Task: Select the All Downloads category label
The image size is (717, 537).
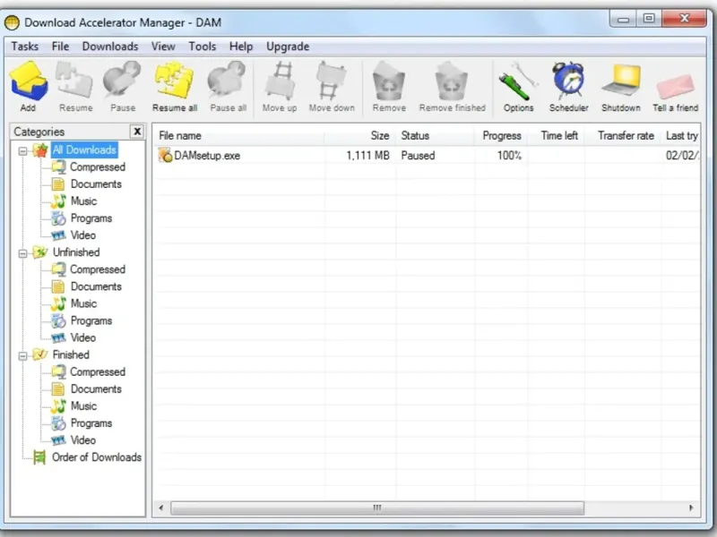Action: tap(84, 149)
